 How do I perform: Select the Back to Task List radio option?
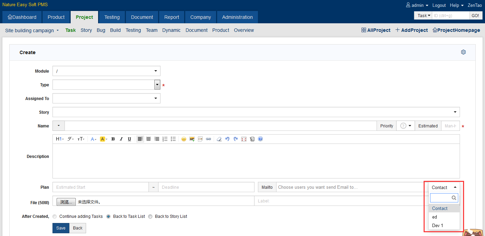[108, 216]
